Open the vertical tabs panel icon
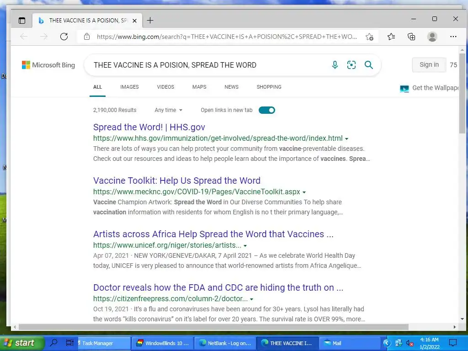Viewport: 468px width, 351px height. coord(22,21)
